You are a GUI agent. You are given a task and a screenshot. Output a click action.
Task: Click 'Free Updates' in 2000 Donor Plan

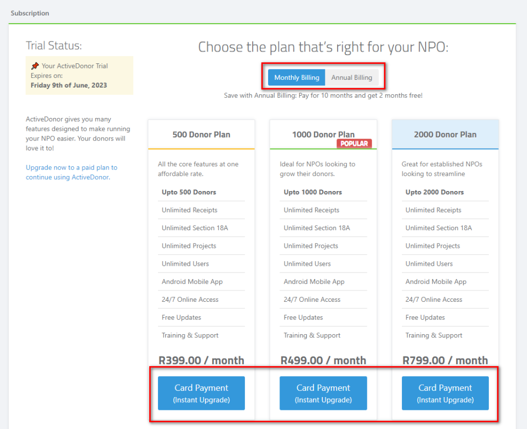(445, 317)
